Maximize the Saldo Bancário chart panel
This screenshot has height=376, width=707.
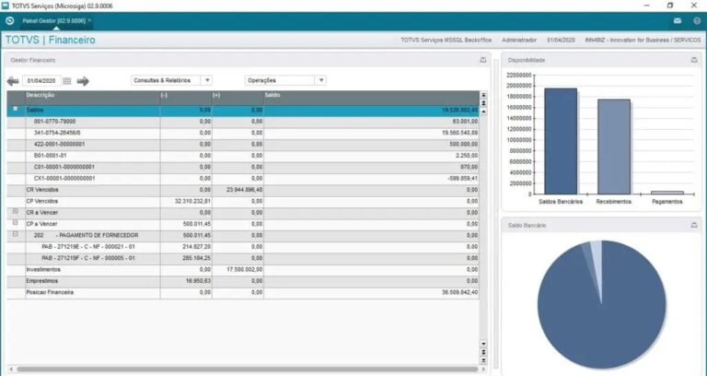pyautogui.click(x=694, y=225)
